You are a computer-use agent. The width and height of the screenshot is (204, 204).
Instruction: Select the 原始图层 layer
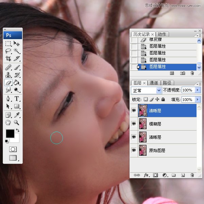pos(167,150)
